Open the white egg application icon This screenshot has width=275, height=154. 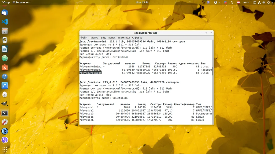pyautogui.click(x=5, y=95)
